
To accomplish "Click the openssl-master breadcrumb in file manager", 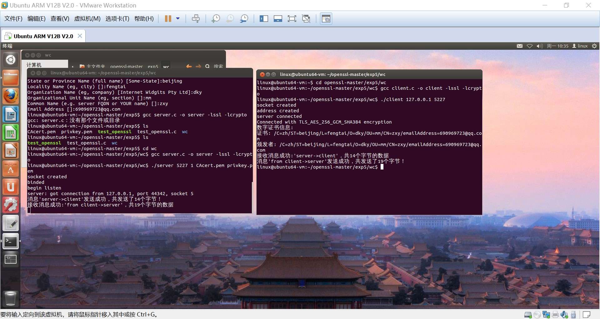I will tap(126, 66).
